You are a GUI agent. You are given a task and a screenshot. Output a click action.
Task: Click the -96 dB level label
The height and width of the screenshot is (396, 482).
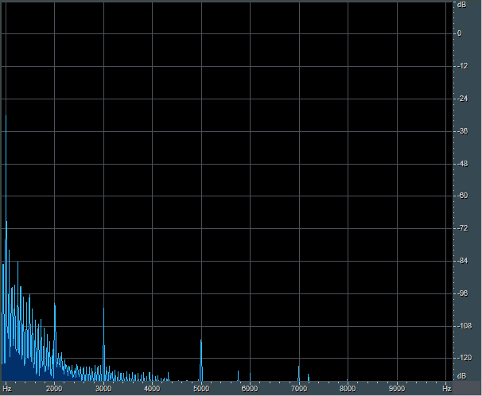point(462,293)
